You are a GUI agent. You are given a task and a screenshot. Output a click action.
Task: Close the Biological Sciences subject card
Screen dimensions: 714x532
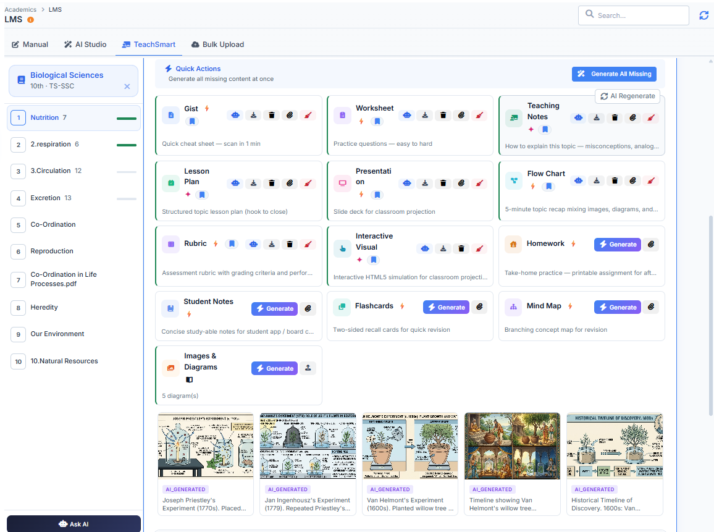127,87
